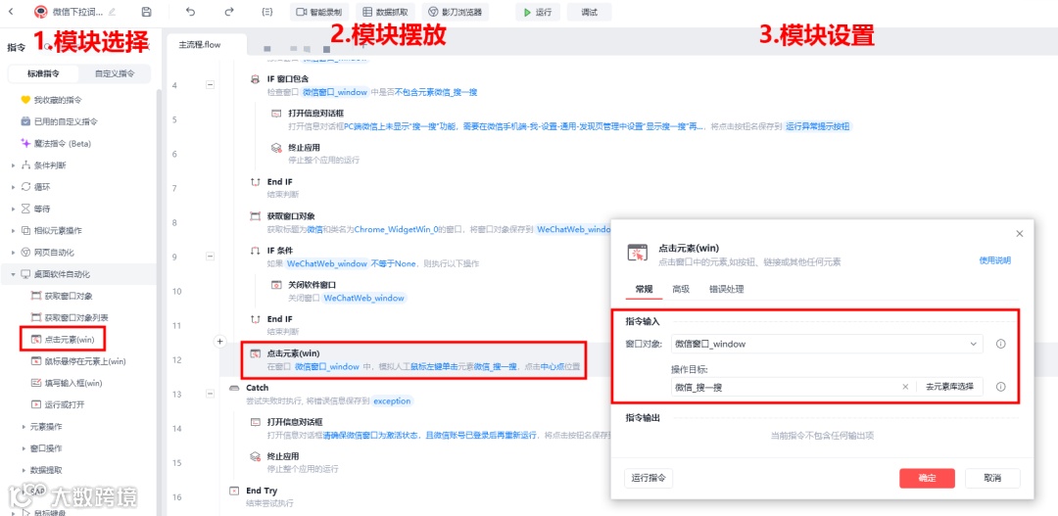The width and height of the screenshot is (1058, 516).
Task: Collapse the IF 条件 block at line 9
Action: click(x=210, y=257)
